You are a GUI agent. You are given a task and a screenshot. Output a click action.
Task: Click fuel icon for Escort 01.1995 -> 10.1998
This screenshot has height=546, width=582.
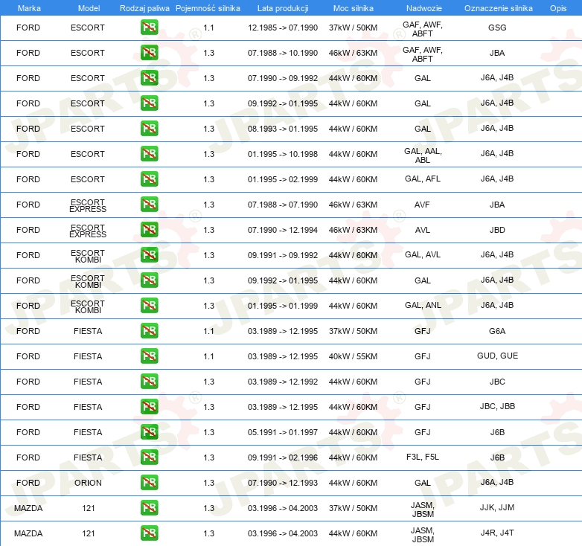[x=149, y=153]
